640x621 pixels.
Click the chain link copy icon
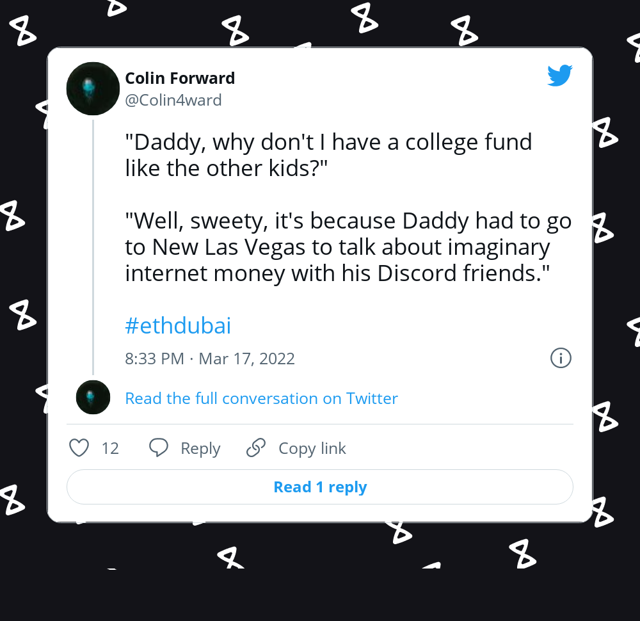[x=256, y=448]
